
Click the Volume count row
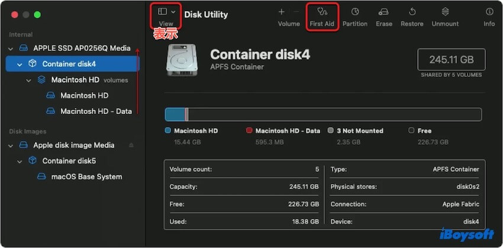(244, 169)
